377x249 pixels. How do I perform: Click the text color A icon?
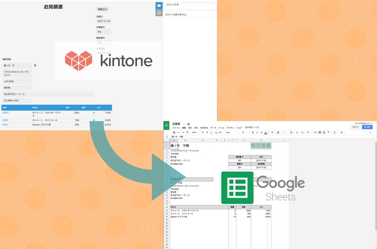click(265, 132)
